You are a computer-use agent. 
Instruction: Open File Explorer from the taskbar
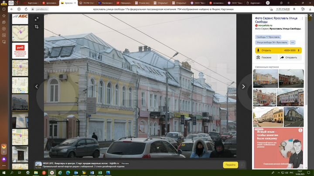(36, 173)
